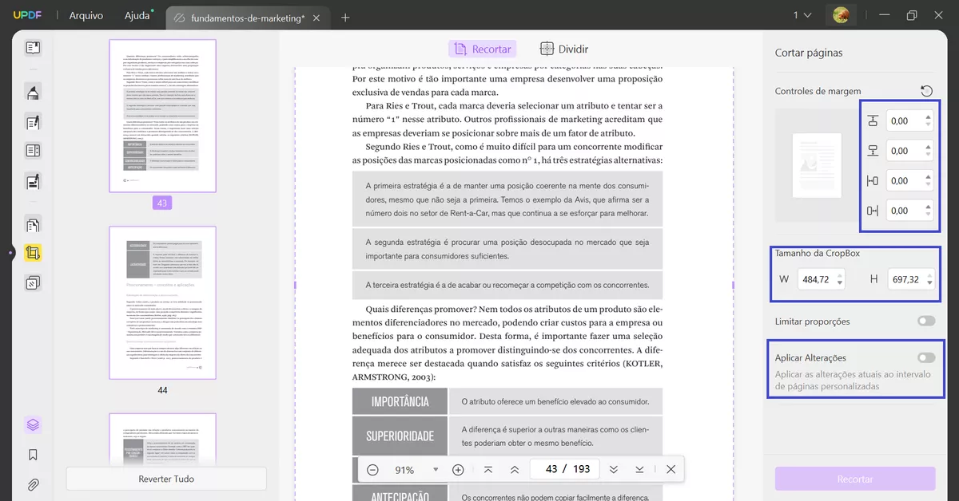
Task: Jump to the last page with the double-down chevron
Action: pyautogui.click(x=614, y=470)
